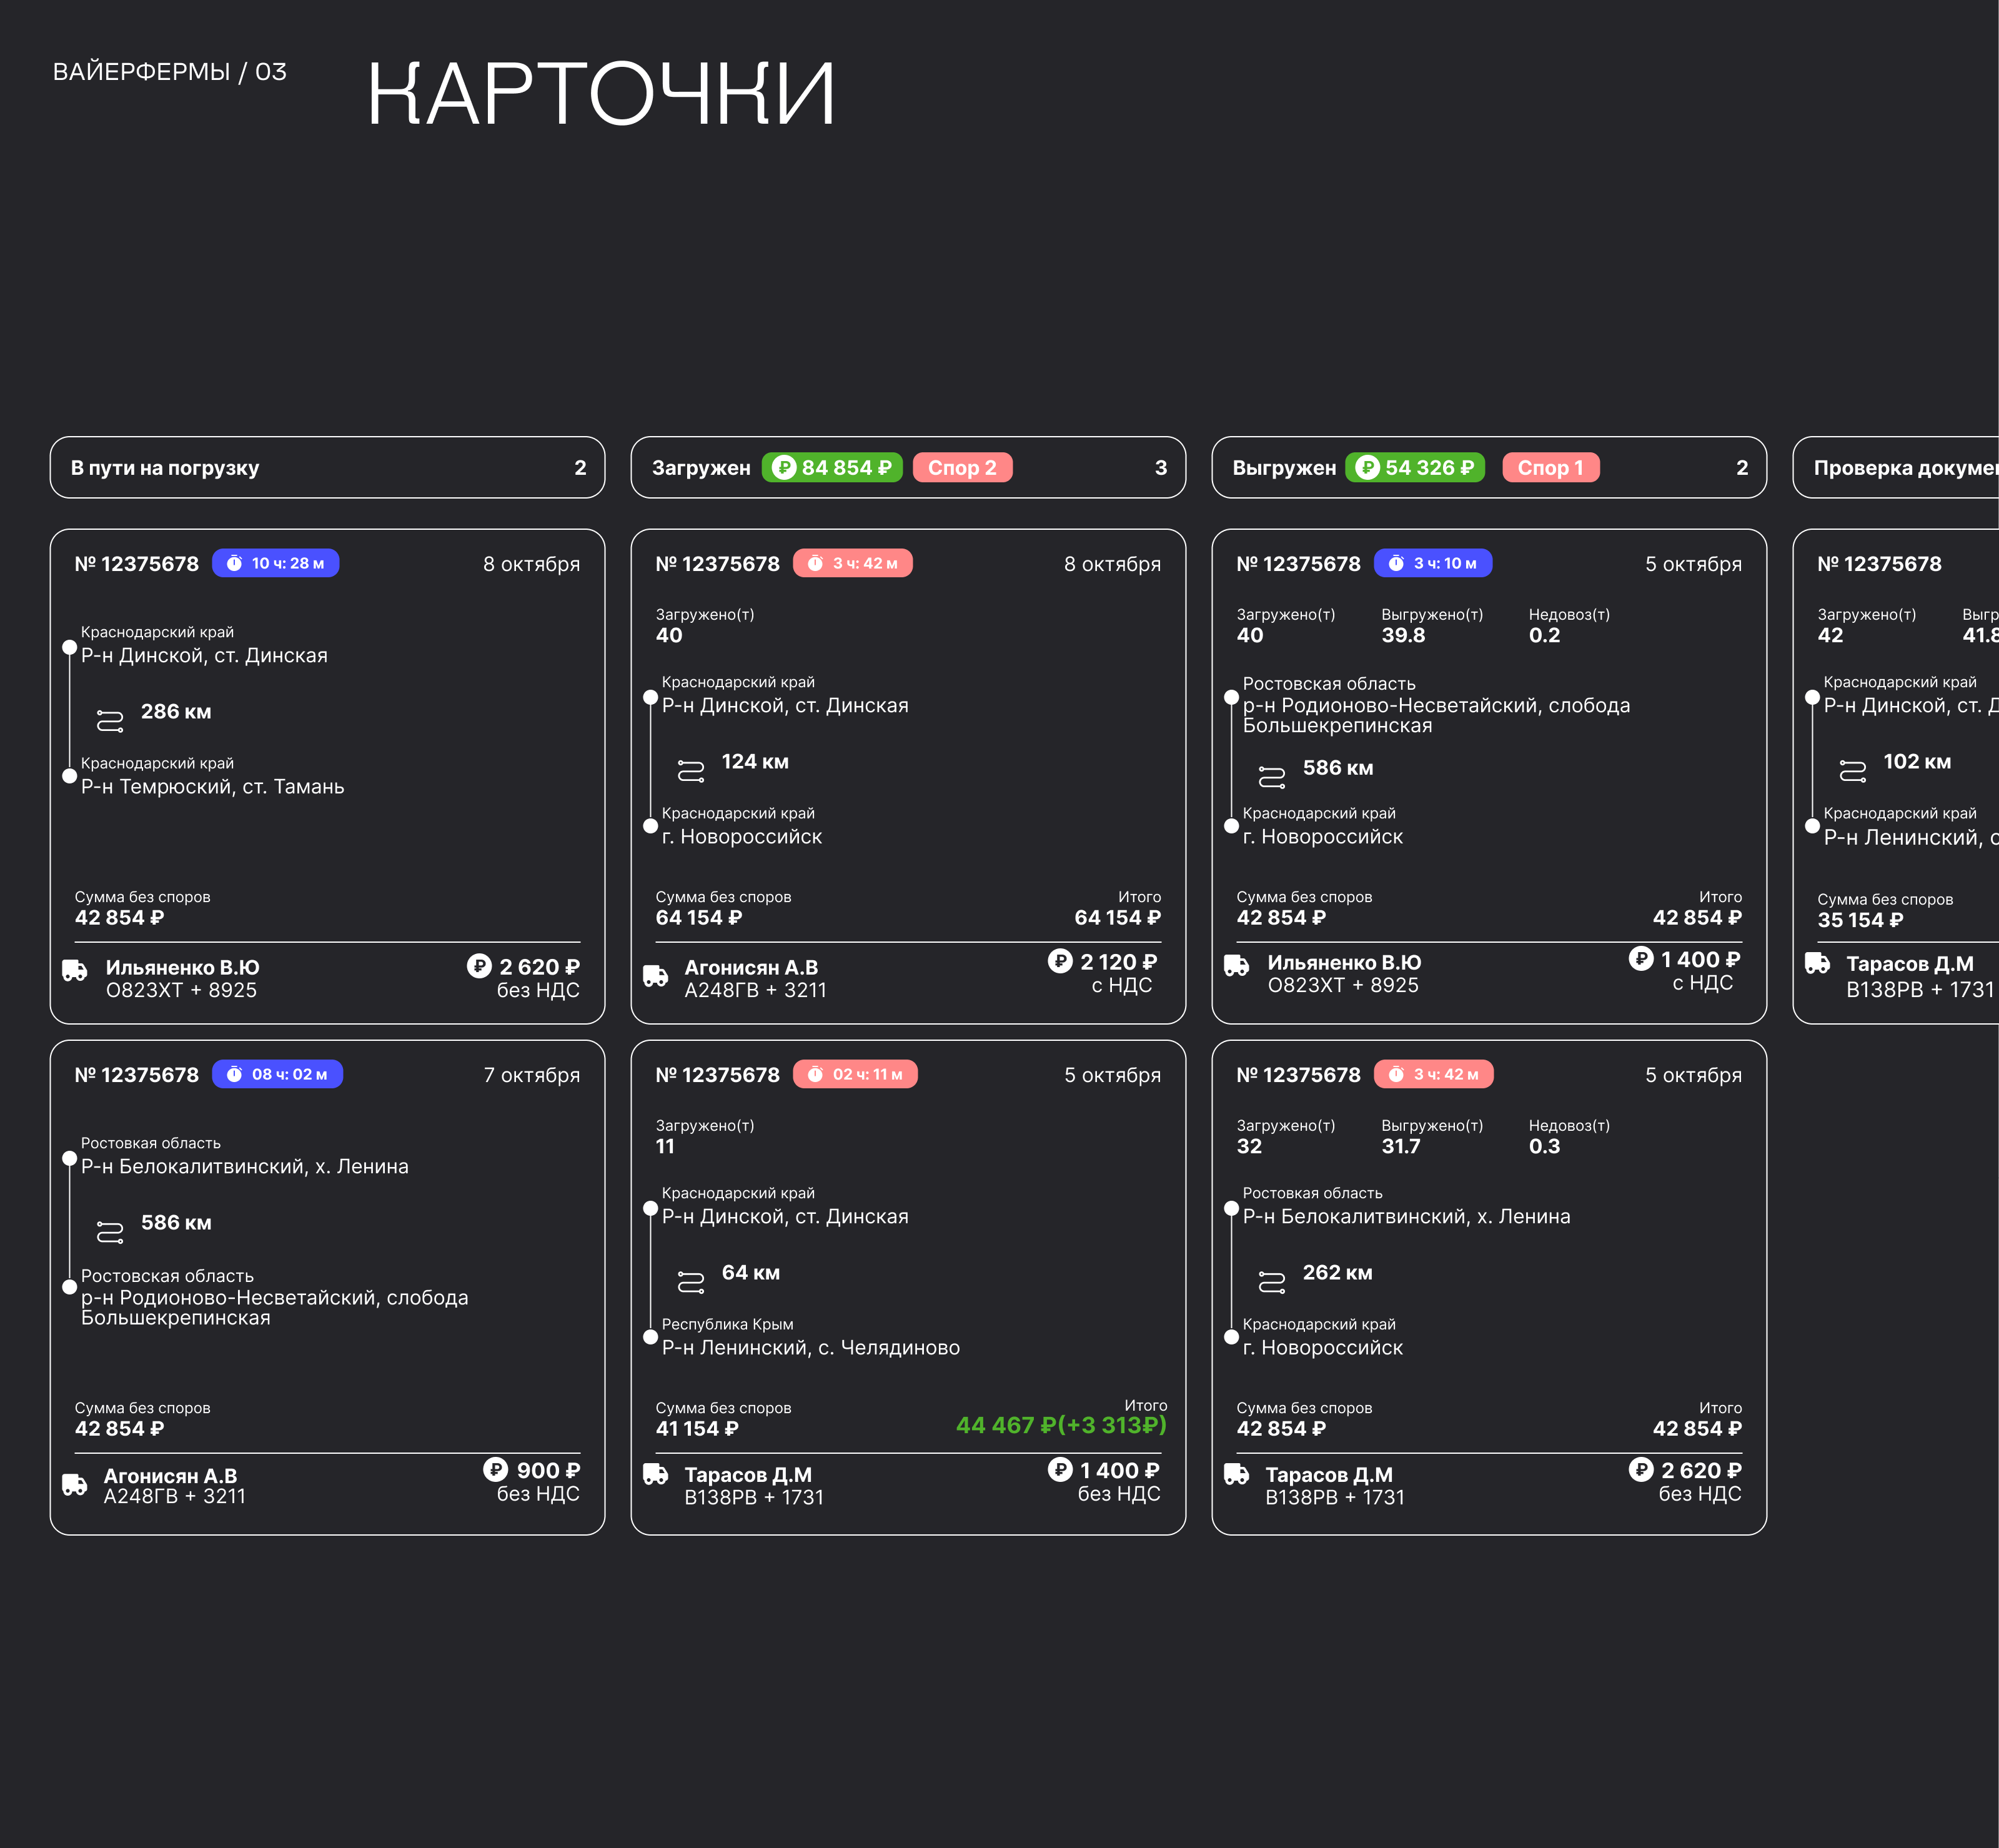Click ruble coin icon next to 900 ₽
This screenshot has width=1999, height=1848.
click(495, 1469)
